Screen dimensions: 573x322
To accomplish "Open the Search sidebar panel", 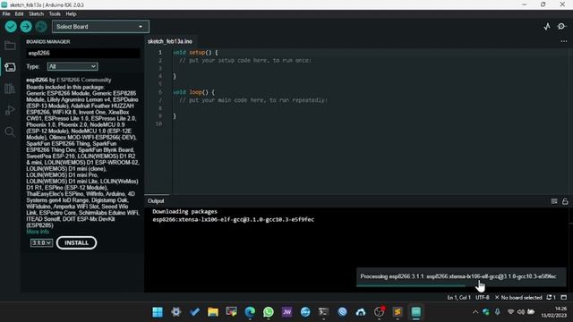I will click(x=10, y=131).
